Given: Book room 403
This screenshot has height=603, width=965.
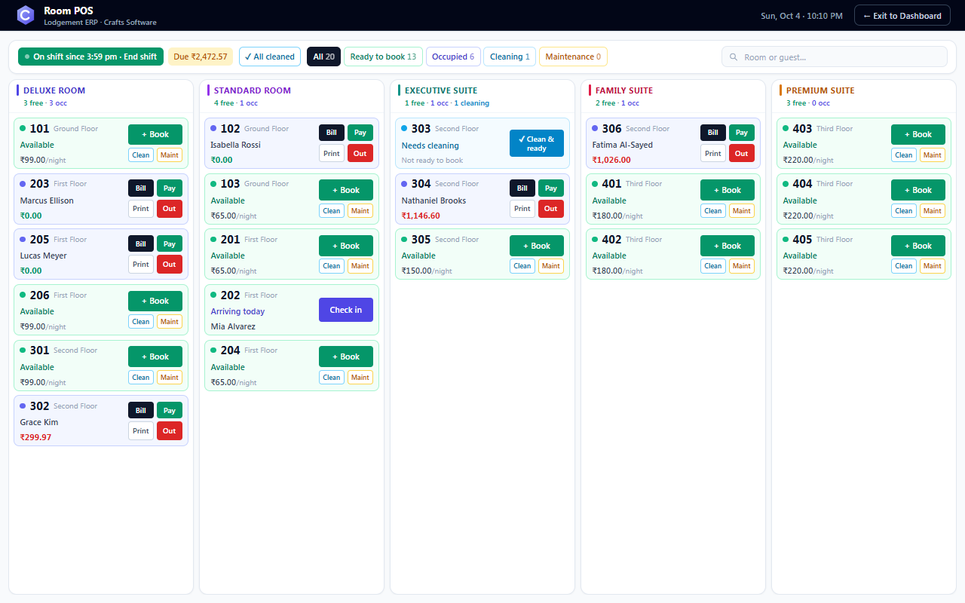Looking at the screenshot, I should (918, 134).
